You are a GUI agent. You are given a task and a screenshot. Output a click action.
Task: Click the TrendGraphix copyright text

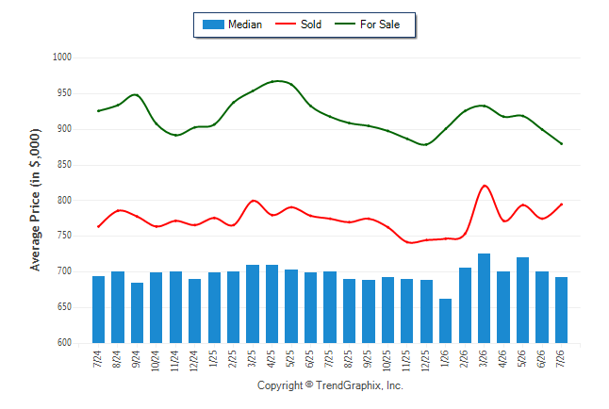(x=330, y=385)
